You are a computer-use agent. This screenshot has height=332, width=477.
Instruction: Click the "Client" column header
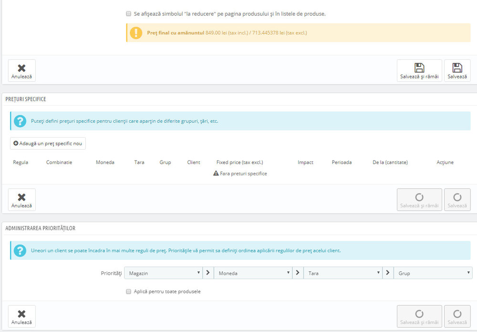coord(194,162)
